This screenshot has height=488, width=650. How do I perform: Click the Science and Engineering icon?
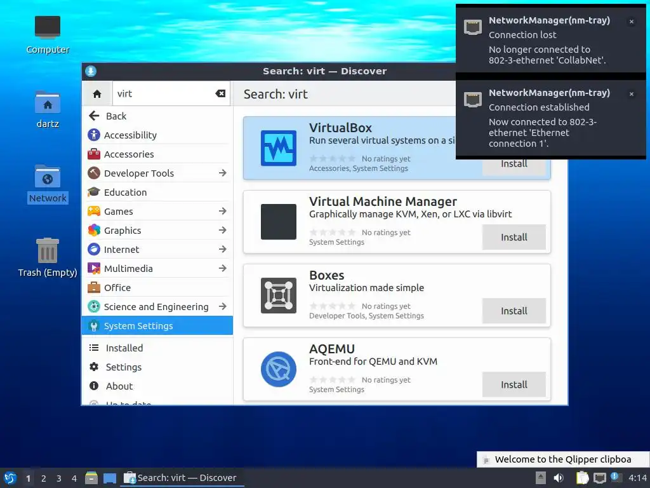tap(94, 307)
